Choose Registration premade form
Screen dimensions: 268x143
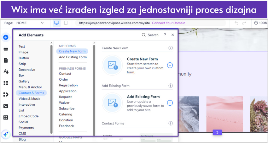coord(68,85)
